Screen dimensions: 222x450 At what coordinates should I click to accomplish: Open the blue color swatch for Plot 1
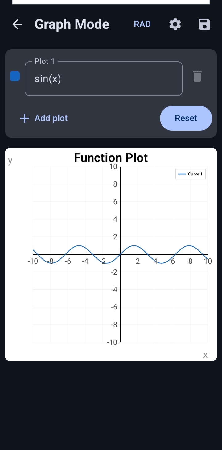click(15, 76)
